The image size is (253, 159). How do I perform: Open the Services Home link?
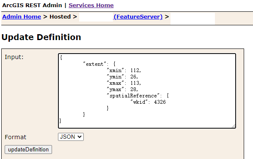pyautogui.click(x=91, y=5)
